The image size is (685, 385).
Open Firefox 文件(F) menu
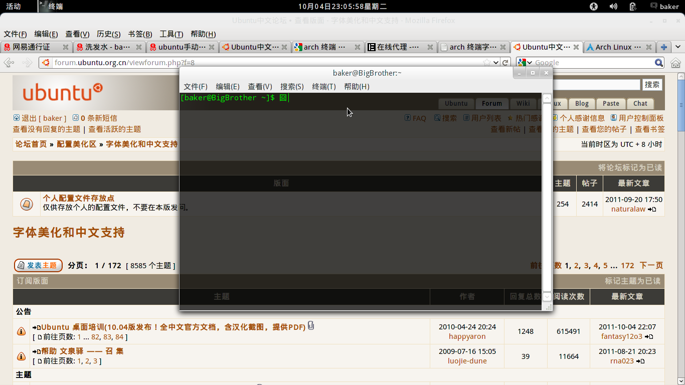tap(16, 34)
